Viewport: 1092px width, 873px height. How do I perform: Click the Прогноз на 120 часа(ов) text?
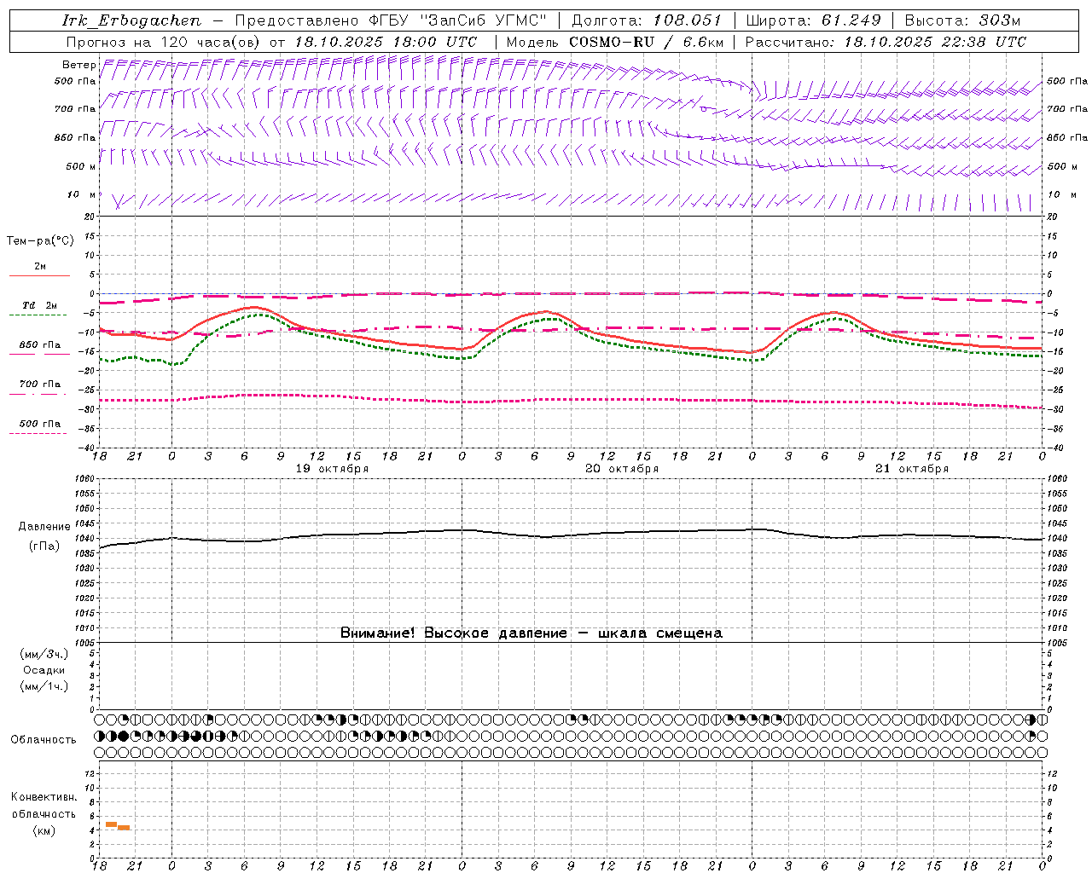click(164, 42)
